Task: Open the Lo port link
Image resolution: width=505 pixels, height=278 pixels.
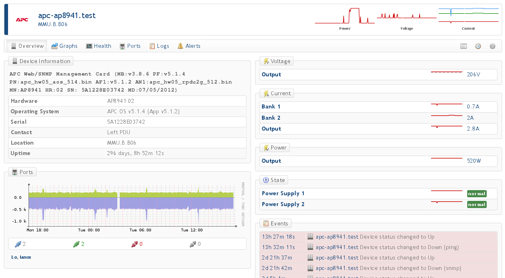Action: click(14, 257)
